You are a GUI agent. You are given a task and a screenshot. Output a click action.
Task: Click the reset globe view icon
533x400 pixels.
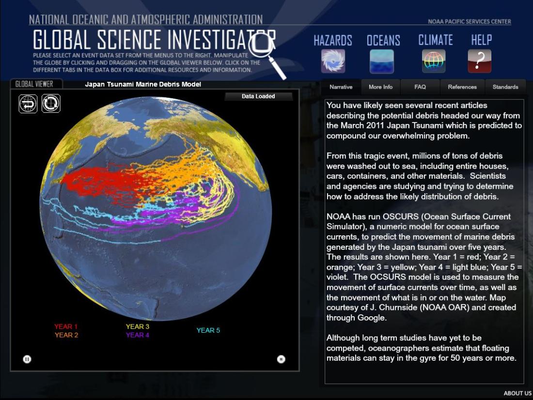[x=28, y=103]
